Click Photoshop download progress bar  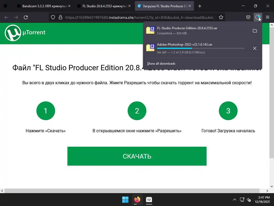coord(201,48)
